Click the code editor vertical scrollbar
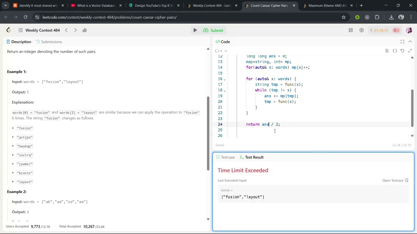This screenshot has width=417, height=234. (412, 108)
